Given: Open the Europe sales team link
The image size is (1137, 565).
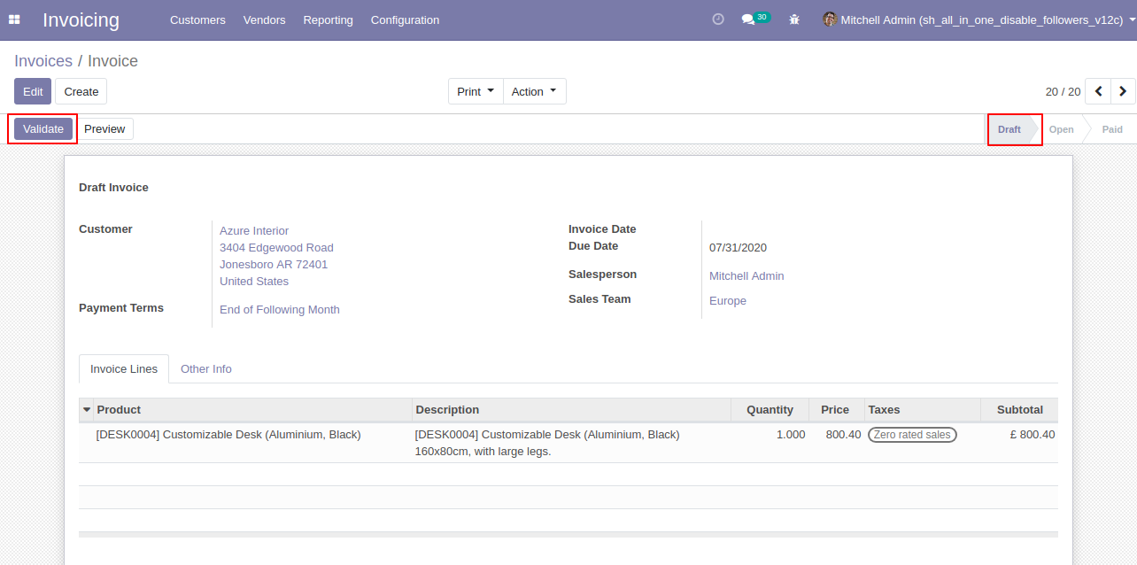Looking at the screenshot, I should tap(728, 301).
